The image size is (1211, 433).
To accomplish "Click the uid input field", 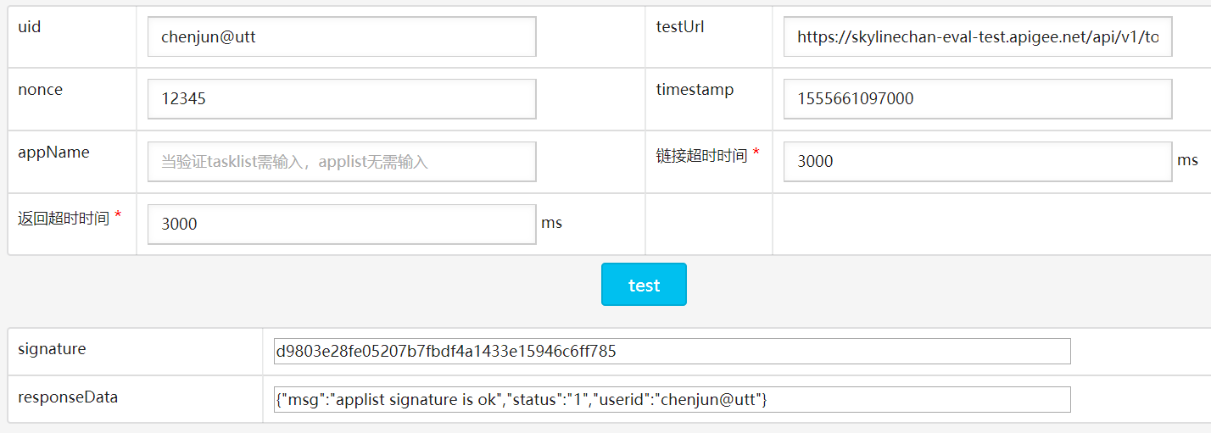I will click(341, 36).
